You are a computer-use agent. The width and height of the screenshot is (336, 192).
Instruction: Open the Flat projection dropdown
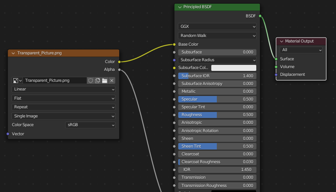pyautogui.click(x=63, y=98)
